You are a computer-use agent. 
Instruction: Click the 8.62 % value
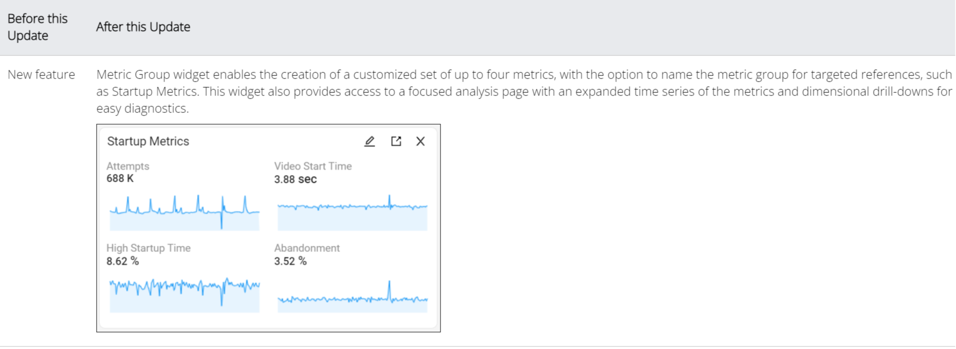(x=122, y=261)
